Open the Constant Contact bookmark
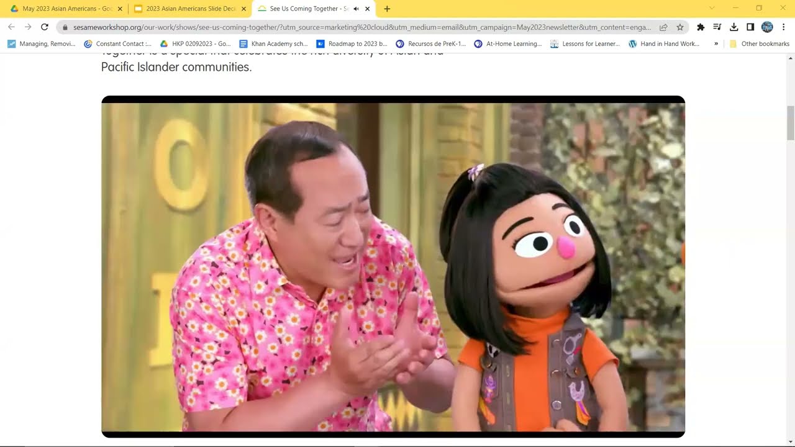795x447 pixels. [x=118, y=44]
